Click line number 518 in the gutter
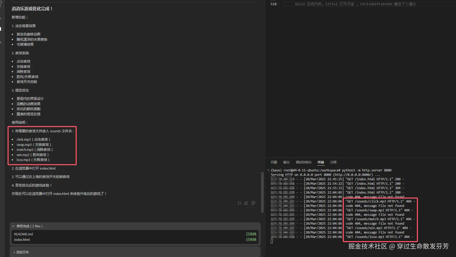The image size is (456, 257). pyautogui.click(x=274, y=4)
